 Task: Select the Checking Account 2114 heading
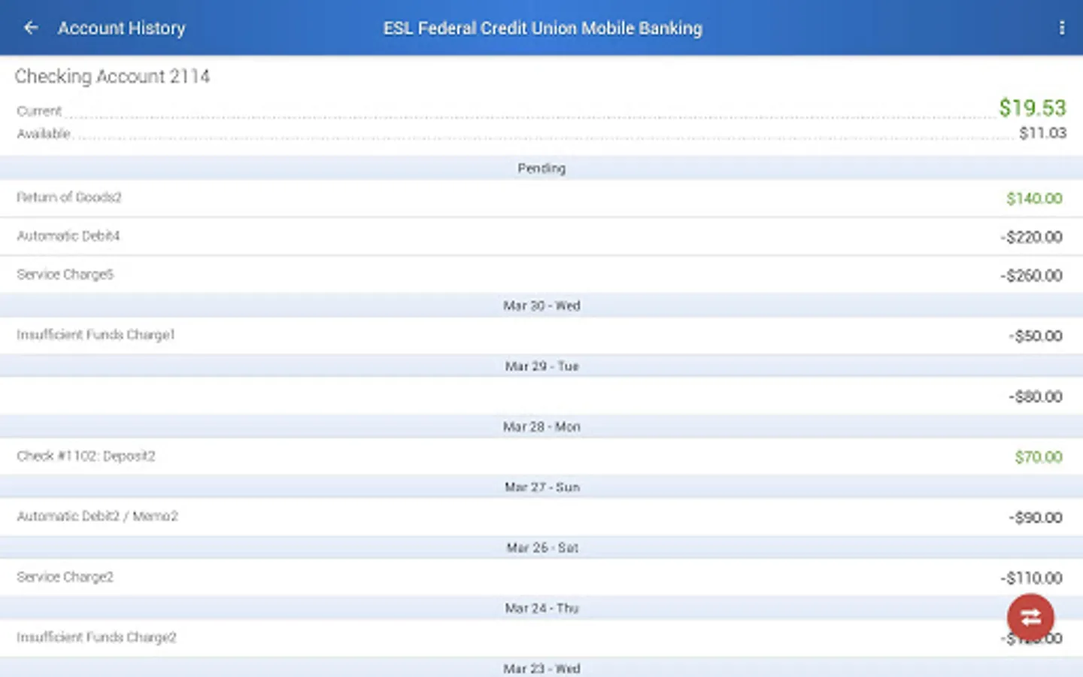112,76
